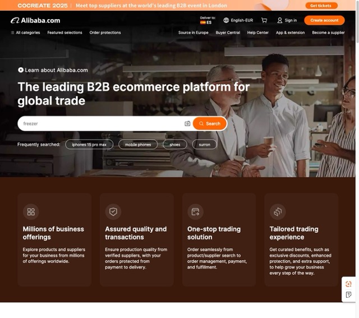This screenshot has width=359, height=318.
Task: Select the 'iphones 15 pro max' suggestion
Action: coord(89,145)
